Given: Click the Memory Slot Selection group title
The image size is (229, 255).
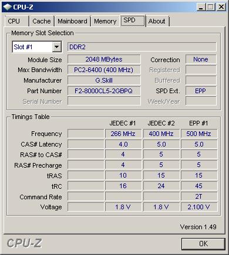Looking at the screenshot, I should pyautogui.click(x=42, y=33).
